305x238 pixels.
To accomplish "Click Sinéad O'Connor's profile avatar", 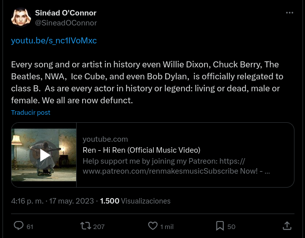I will coord(21,17).
